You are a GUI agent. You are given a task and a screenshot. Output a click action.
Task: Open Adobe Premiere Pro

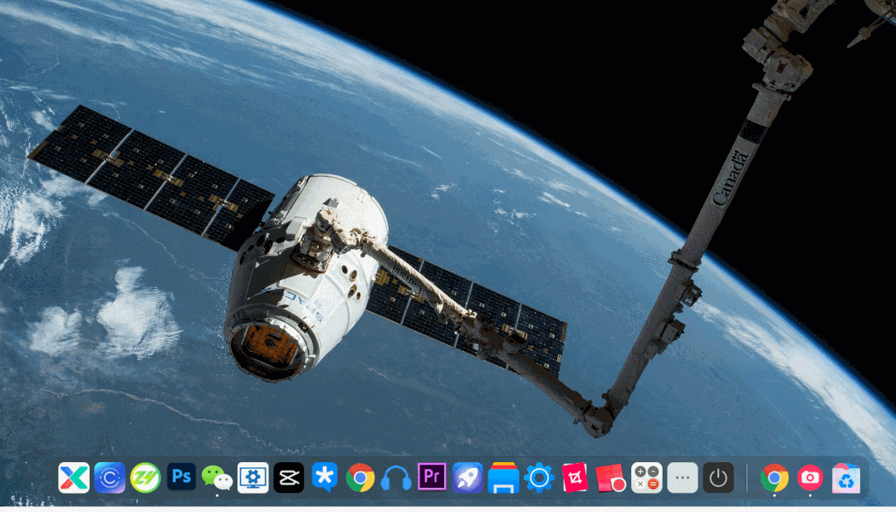pos(432,478)
